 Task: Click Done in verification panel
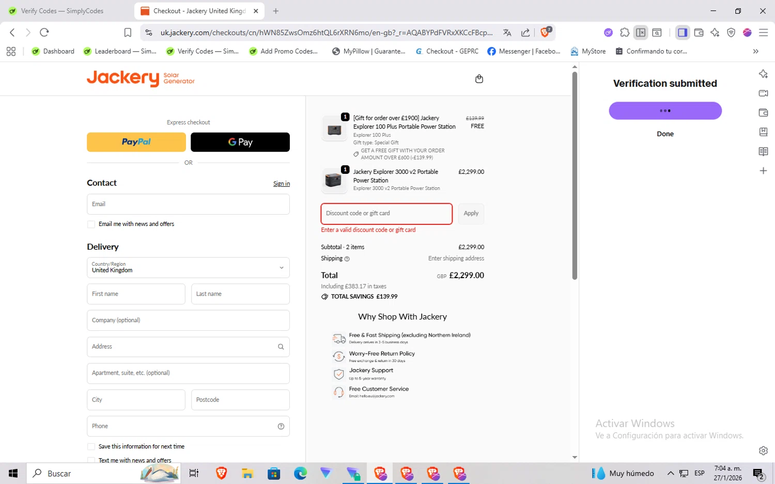click(665, 134)
